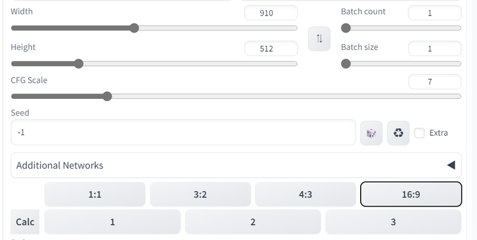Select scale preset 2 button

[253, 222]
